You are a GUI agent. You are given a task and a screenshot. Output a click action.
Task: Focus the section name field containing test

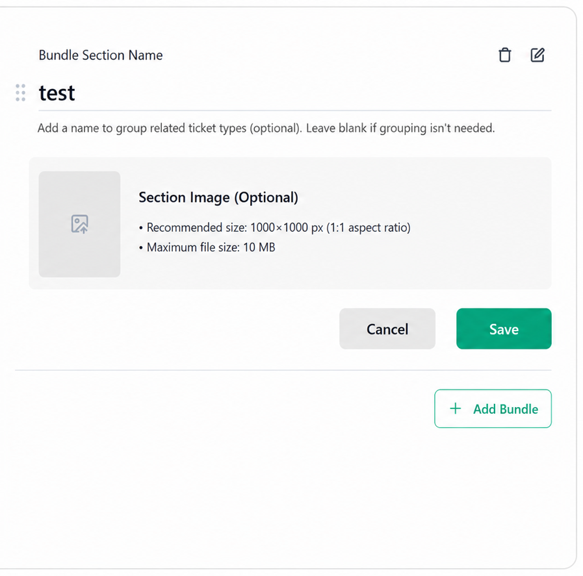(x=294, y=93)
